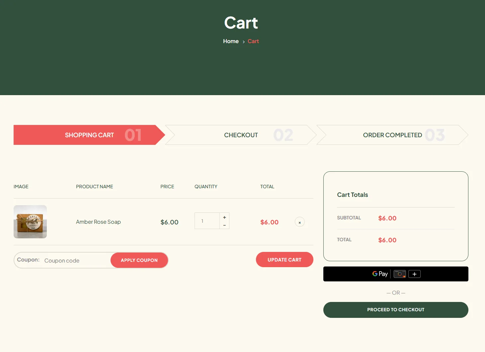
Task: Go to the Checkout 02 step
Action: pyautogui.click(x=241, y=135)
